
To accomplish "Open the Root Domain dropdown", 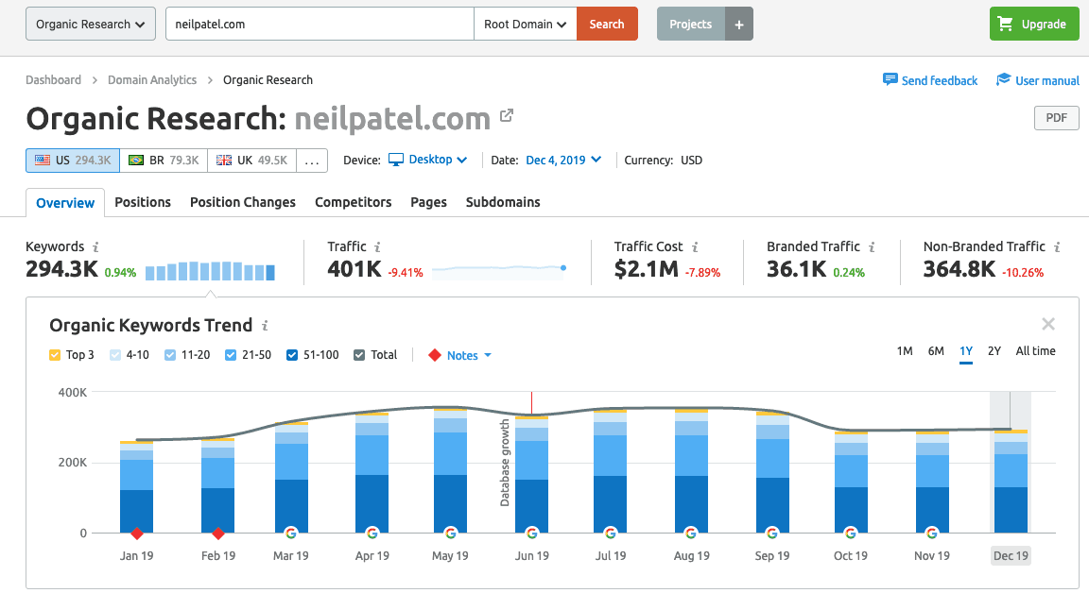I will pos(525,25).
